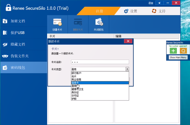Choose 身份证 from card type list
Screen dimensions: 190x125
tap(100, 92)
